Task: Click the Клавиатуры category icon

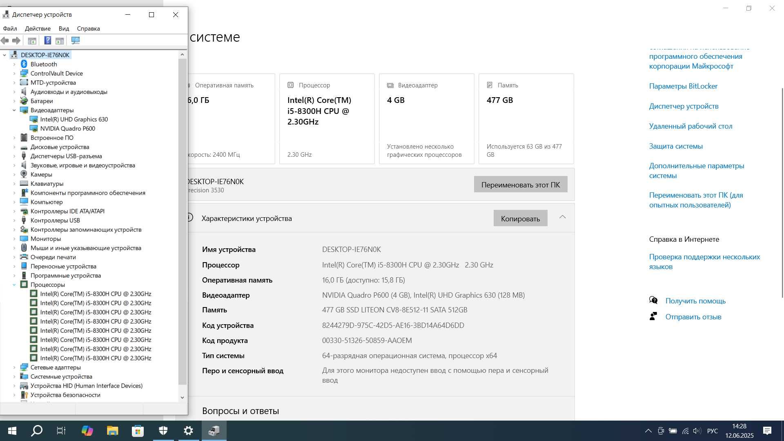Action: click(x=24, y=183)
